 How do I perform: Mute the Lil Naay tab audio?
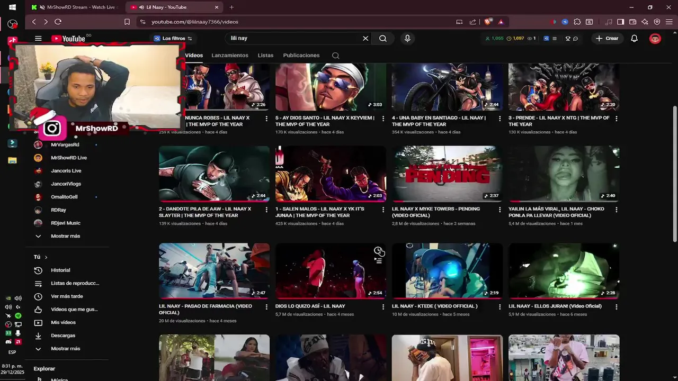coord(141,7)
